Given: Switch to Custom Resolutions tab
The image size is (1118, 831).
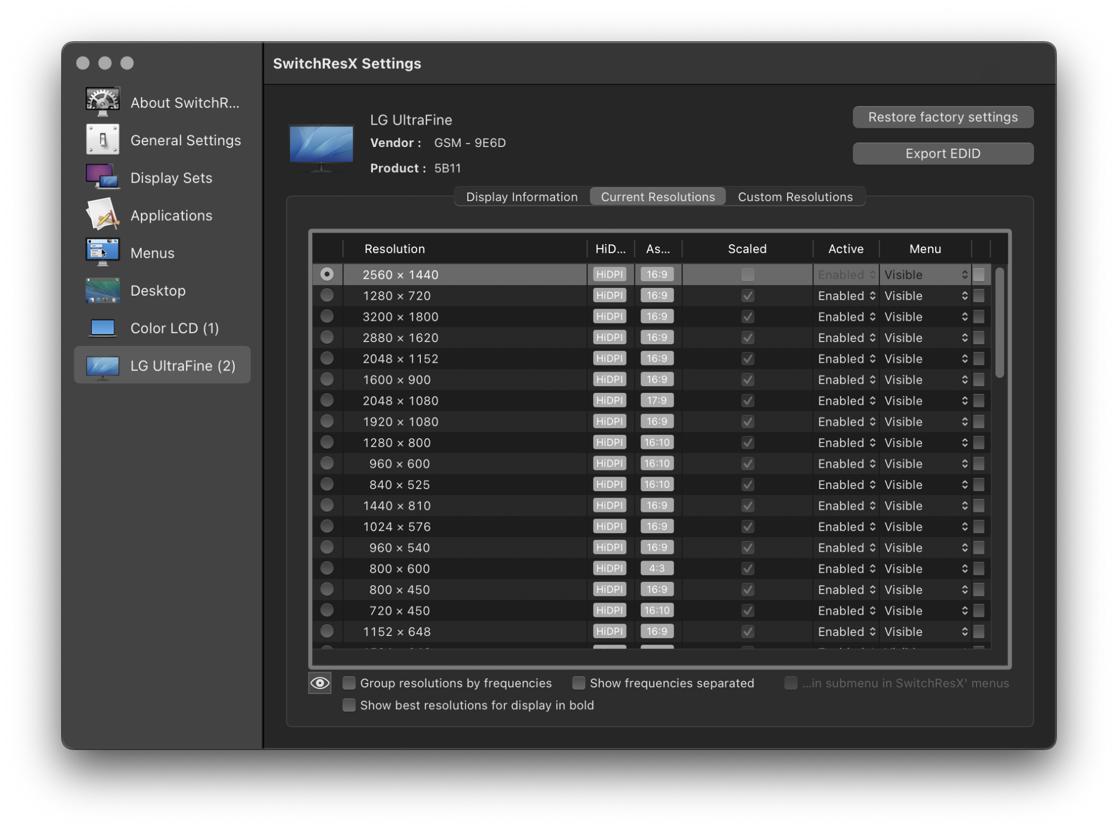Looking at the screenshot, I should pyautogui.click(x=795, y=197).
